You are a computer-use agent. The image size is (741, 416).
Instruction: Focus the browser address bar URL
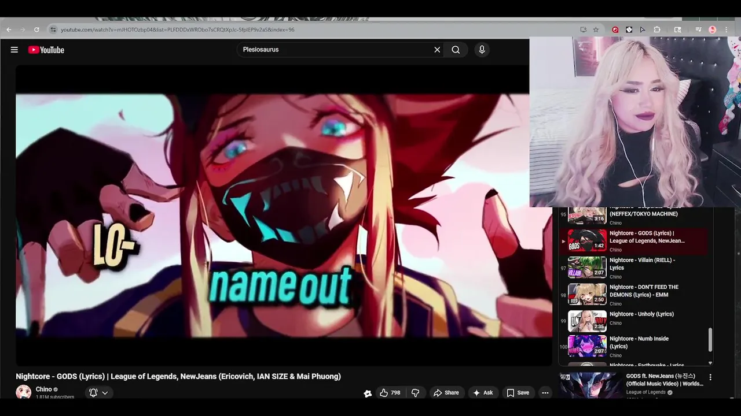(177, 29)
